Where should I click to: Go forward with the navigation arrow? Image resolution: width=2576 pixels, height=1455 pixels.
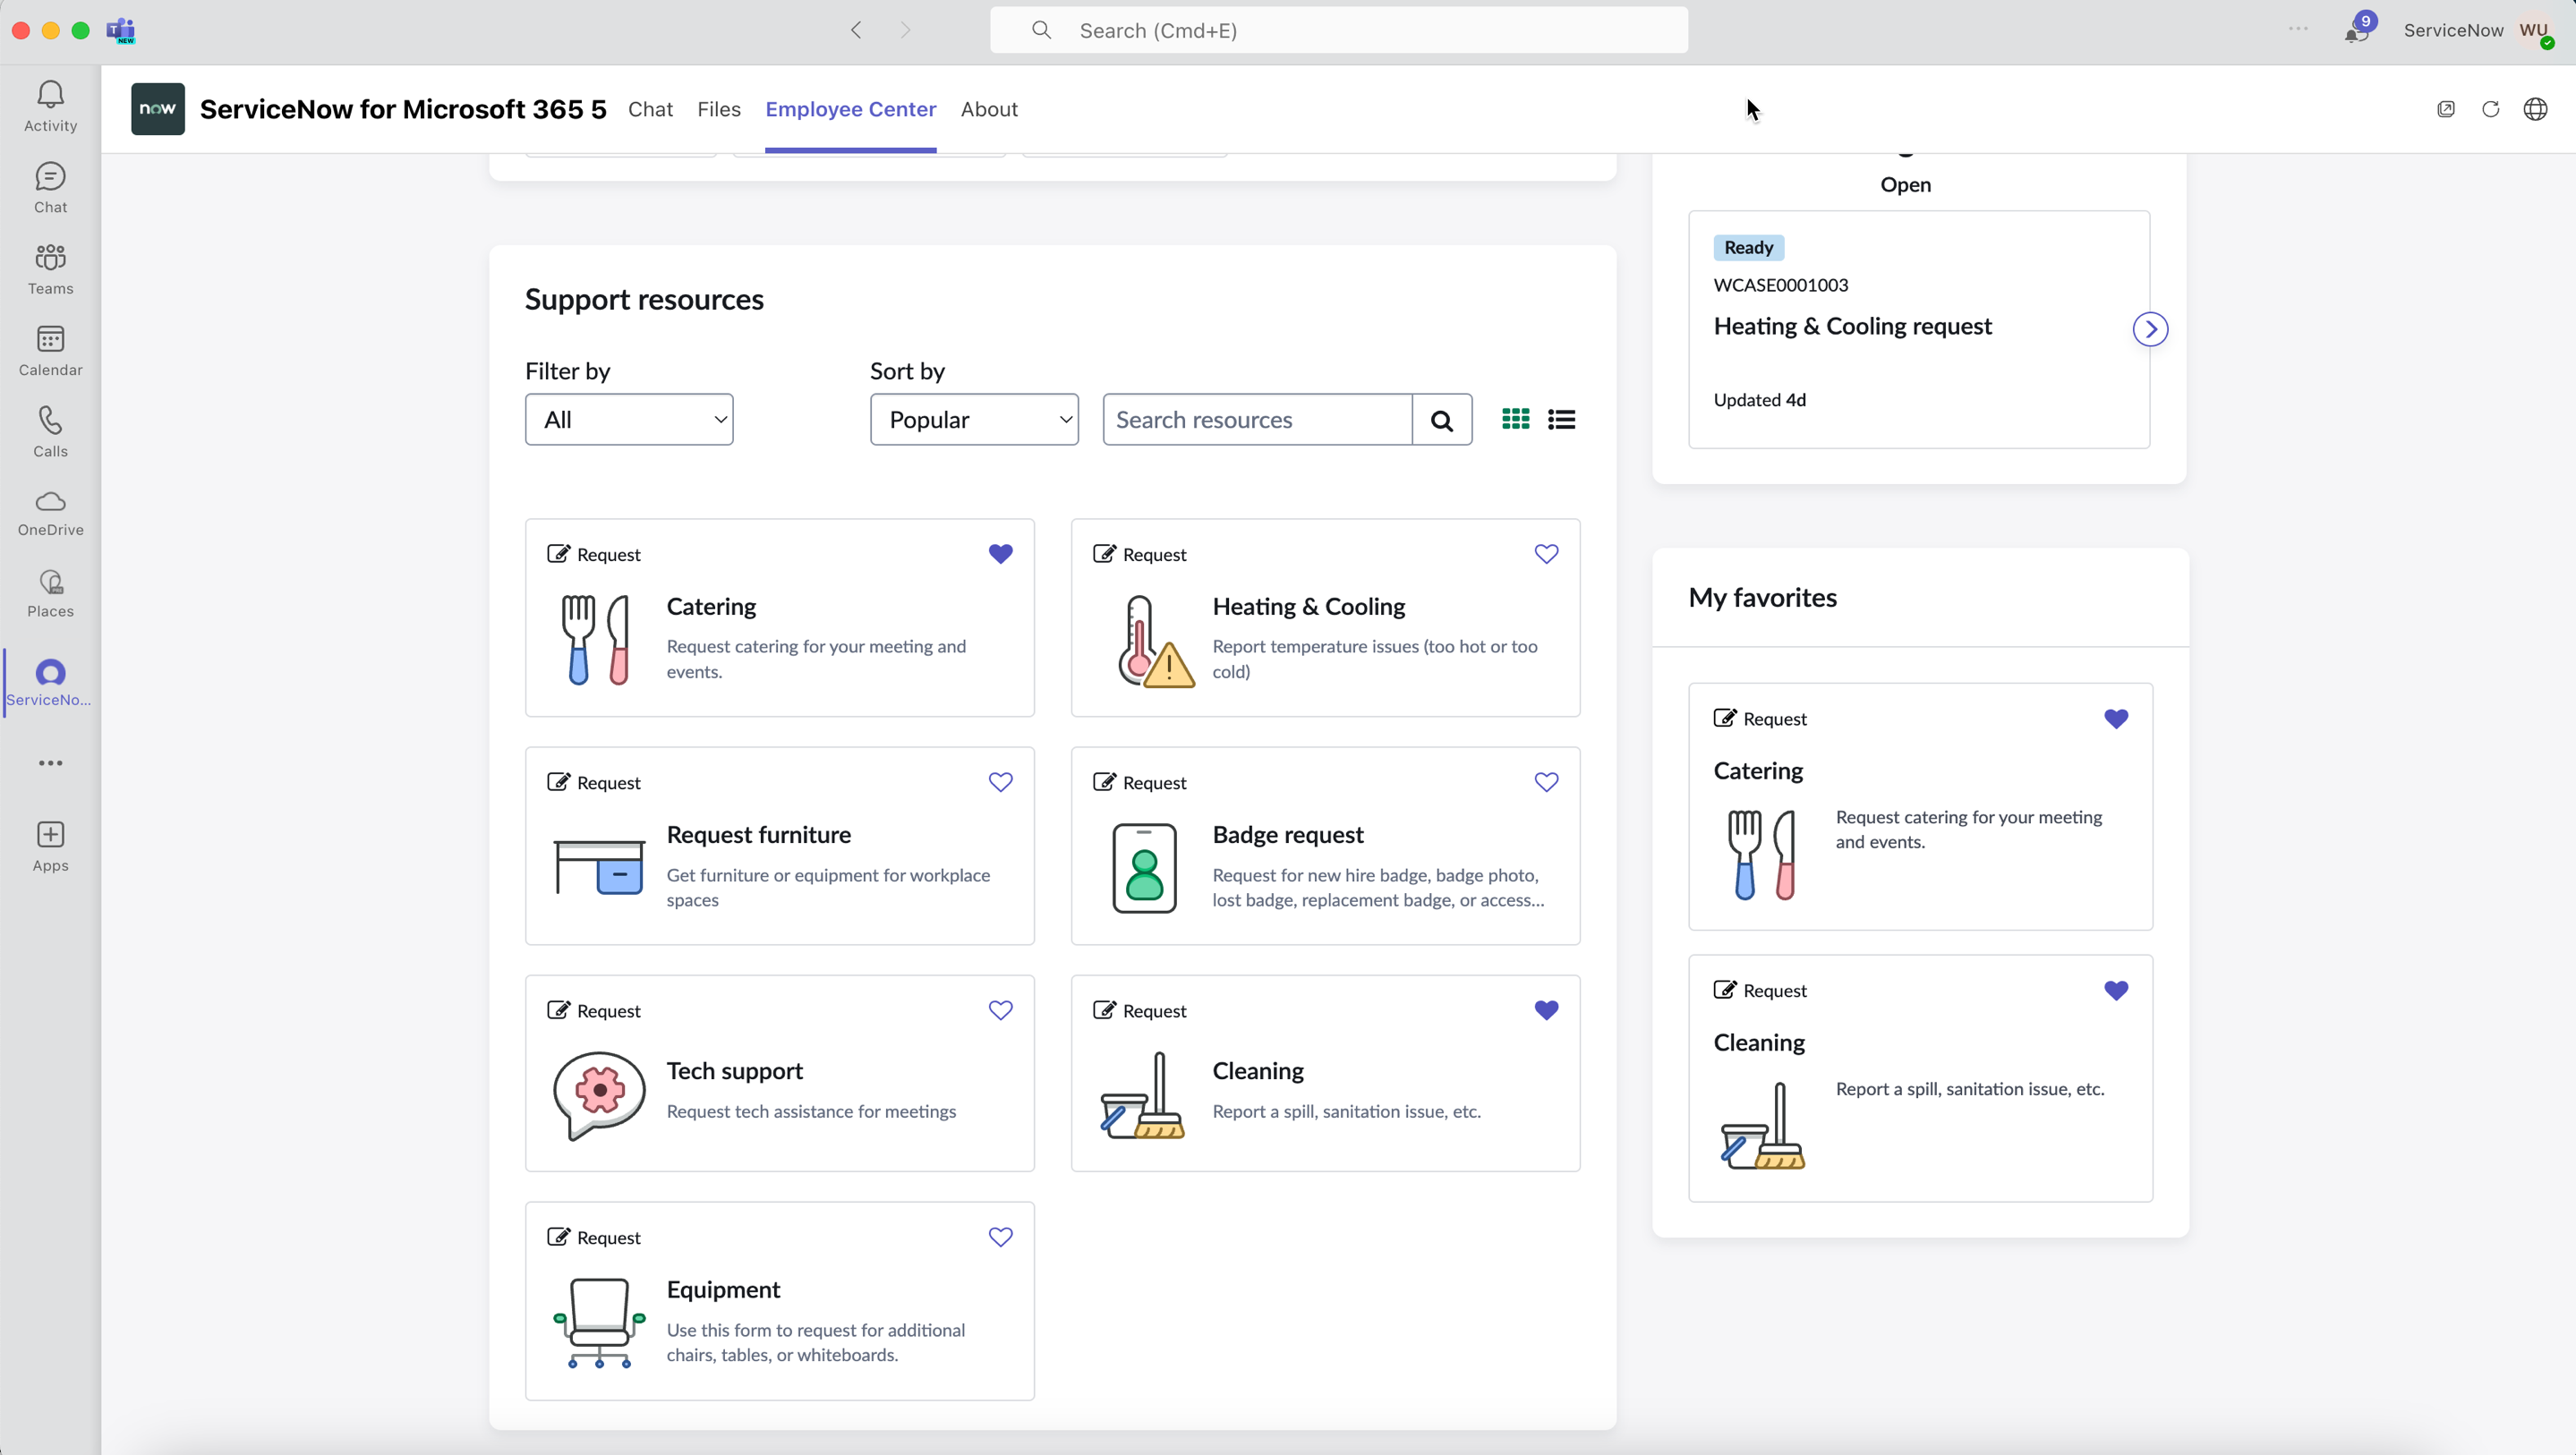905,30
